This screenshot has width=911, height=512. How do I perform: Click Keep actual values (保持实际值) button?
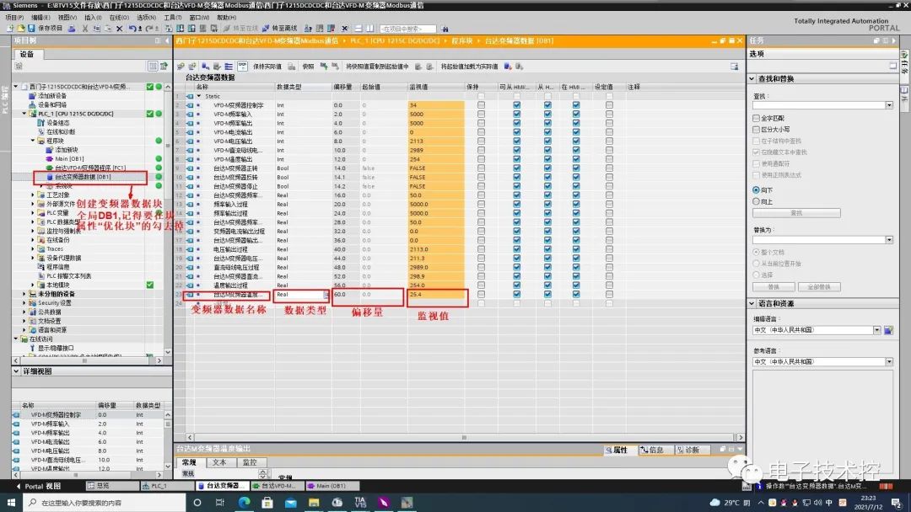coord(267,66)
